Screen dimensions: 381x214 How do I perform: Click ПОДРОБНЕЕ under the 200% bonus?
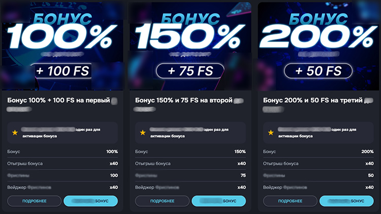[x=290, y=201]
